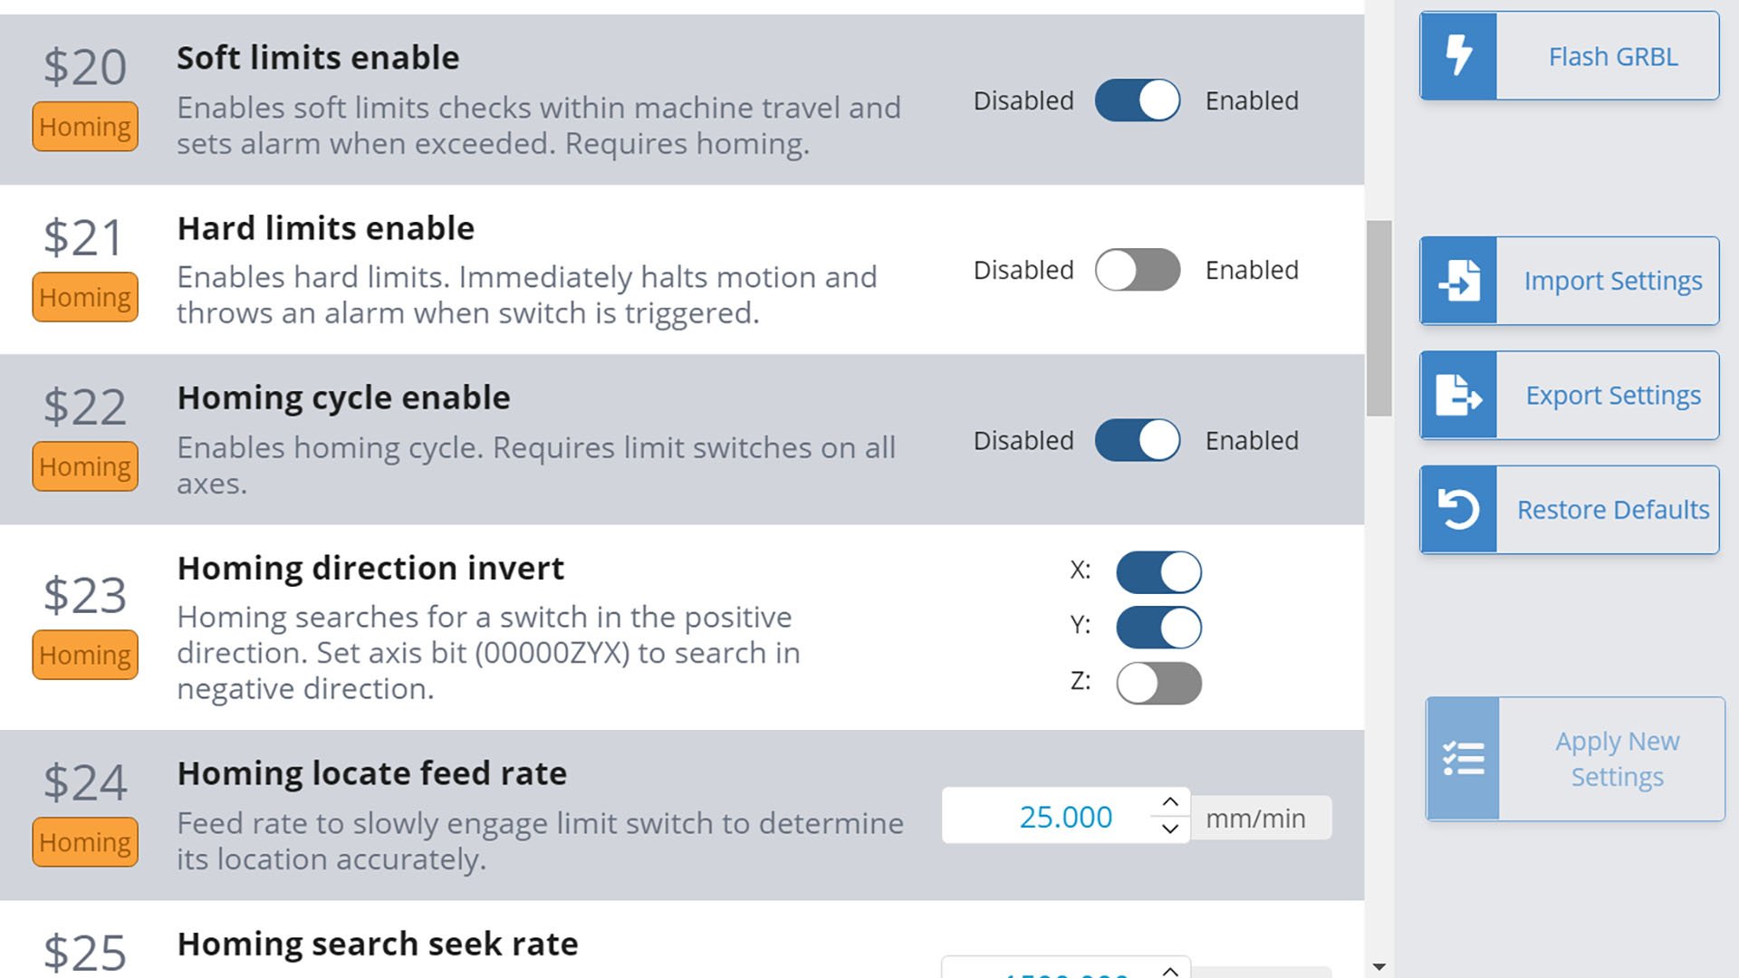Image resolution: width=1739 pixels, height=978 pixels.
Task: Click the Export Settings file icon
Action: click(1458, 395)
